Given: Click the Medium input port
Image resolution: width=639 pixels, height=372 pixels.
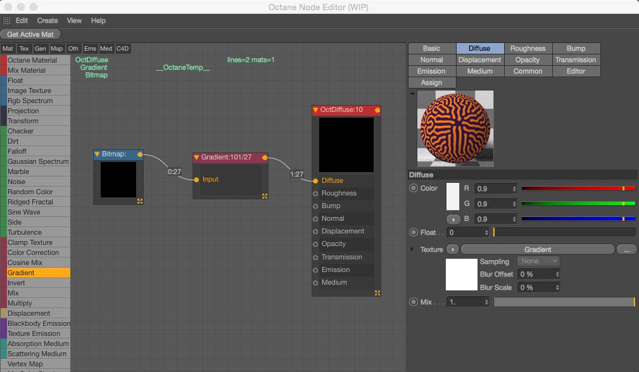Looking at the screenshot, I should [x=315, y=283].
